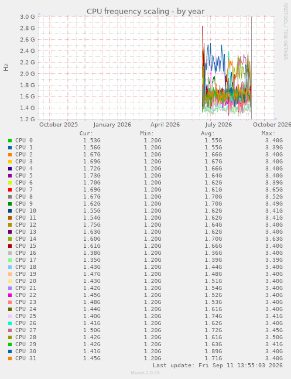This screenshot has height=379, width=291.
Task: Click the '3.0 G' y-axis label
Action: [x=28, y=16]
